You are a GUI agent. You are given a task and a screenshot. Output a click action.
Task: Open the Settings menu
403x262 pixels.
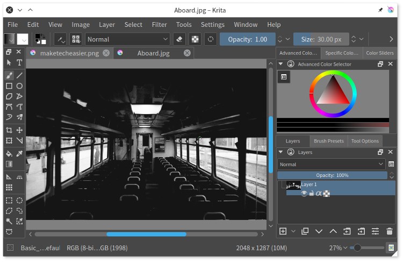213,25
